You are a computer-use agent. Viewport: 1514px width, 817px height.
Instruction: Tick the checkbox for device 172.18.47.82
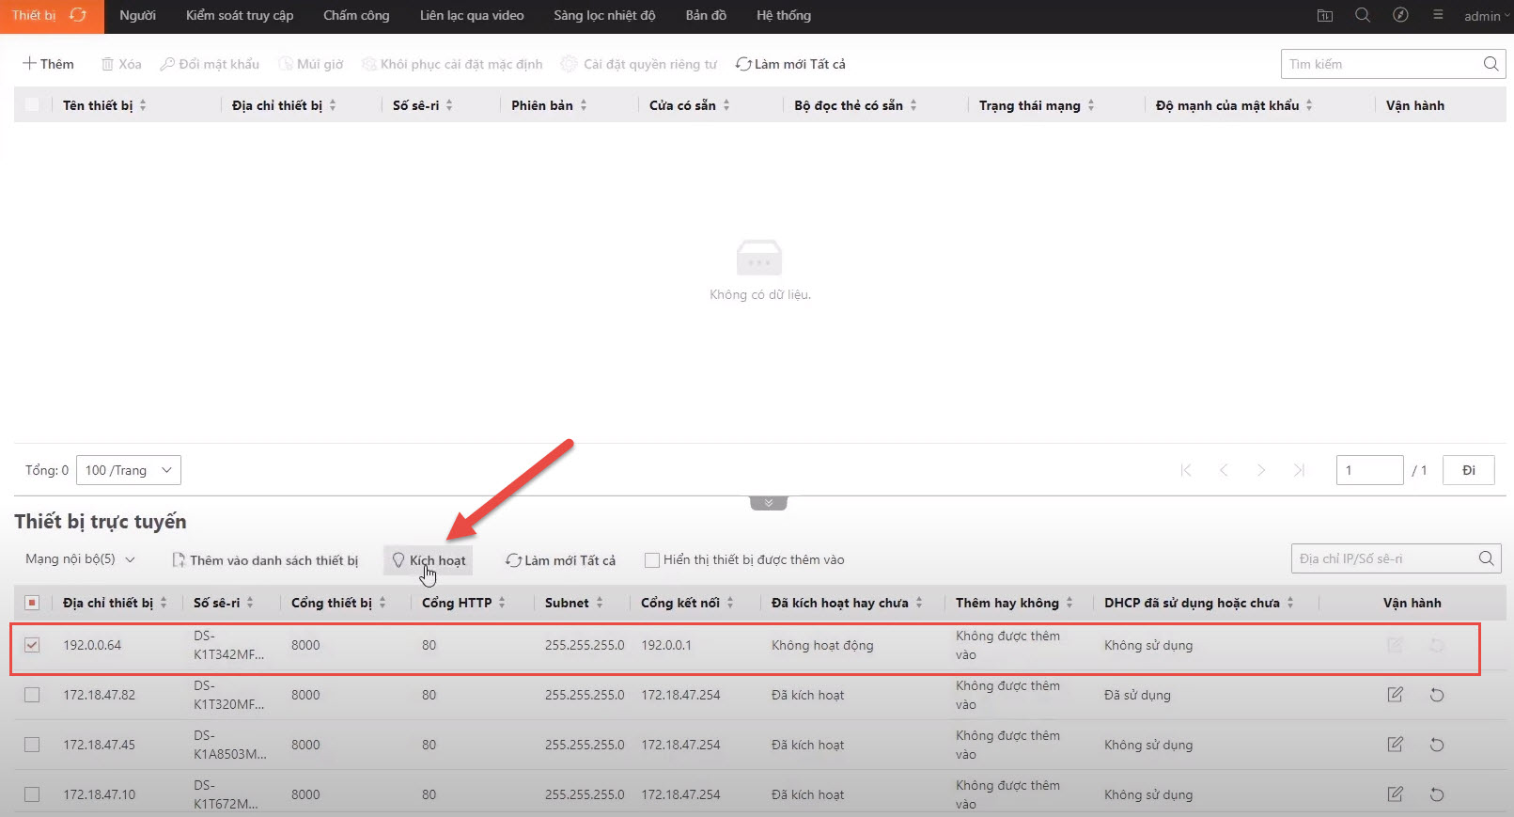pyautogui.click(x=32, y=695)
